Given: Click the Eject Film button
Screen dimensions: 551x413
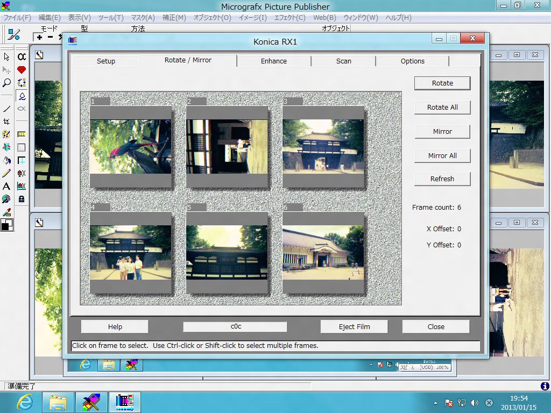Looking at the screenshot, I should 354,326.
